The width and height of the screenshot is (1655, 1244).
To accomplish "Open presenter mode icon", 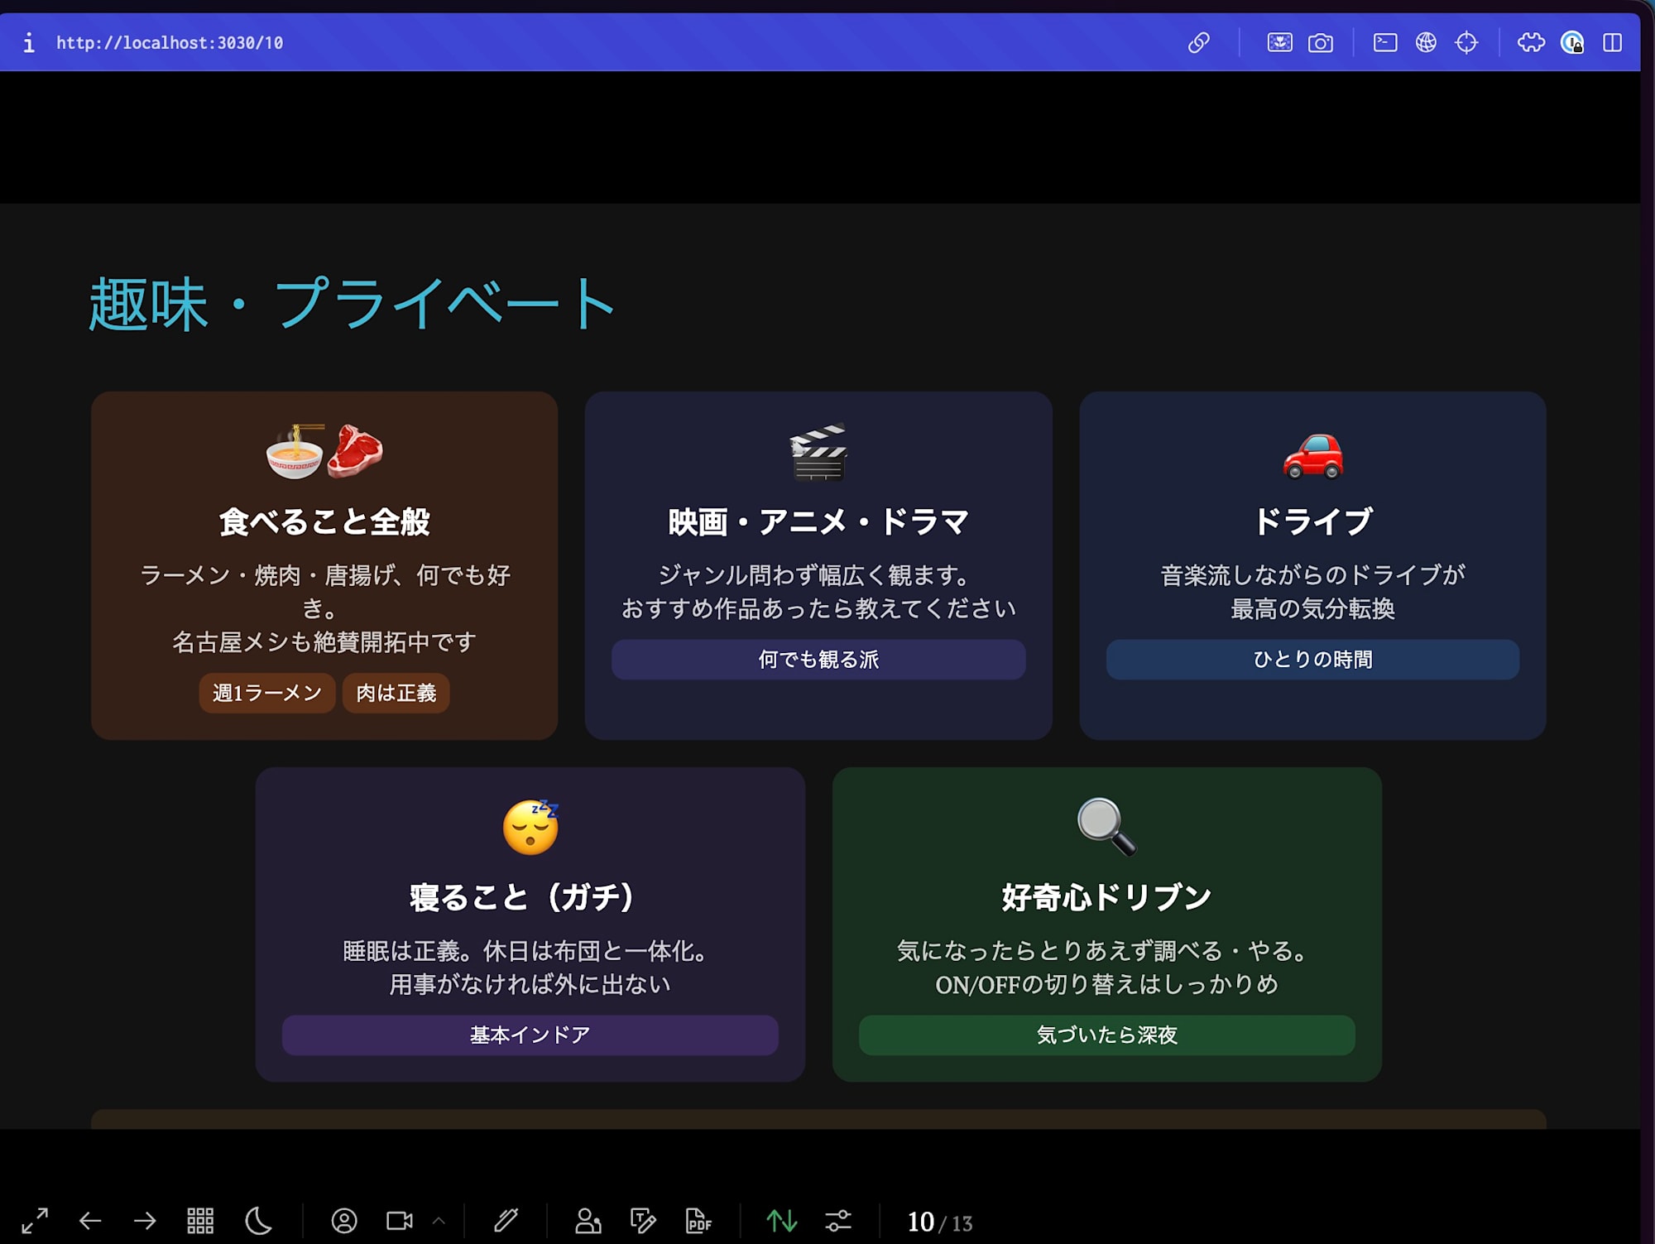I will (x=588, y=1221).
